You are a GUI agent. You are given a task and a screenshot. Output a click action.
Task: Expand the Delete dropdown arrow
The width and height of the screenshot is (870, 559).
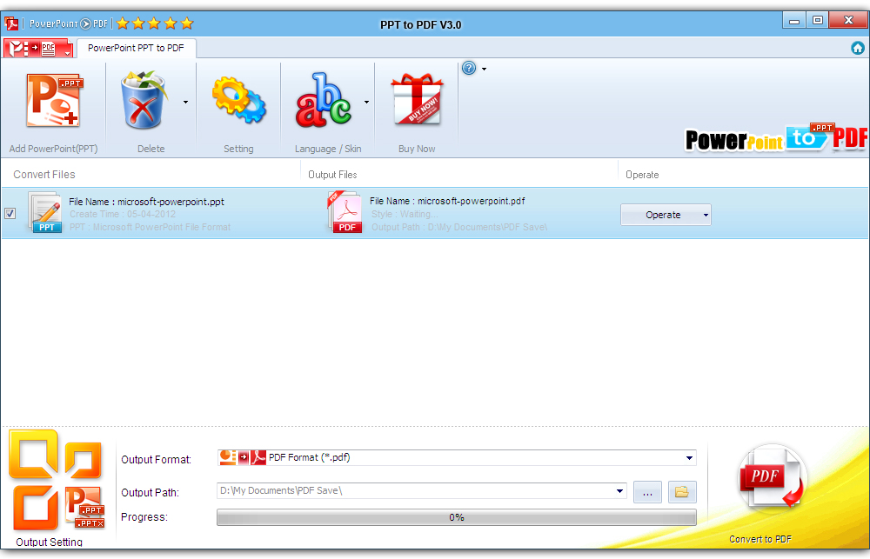click(x=185, y=102)
